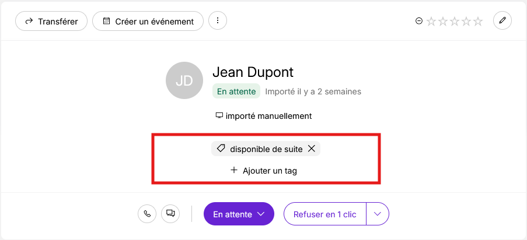Viewport: 527px width, 240px height.
Task: Click Ajouter un tag
Action: 264,171
